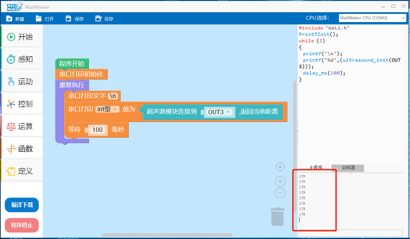This screenshot has width=410, height=239.
Task: Select the 主程序 tab
Action: (x=315, y=167)
